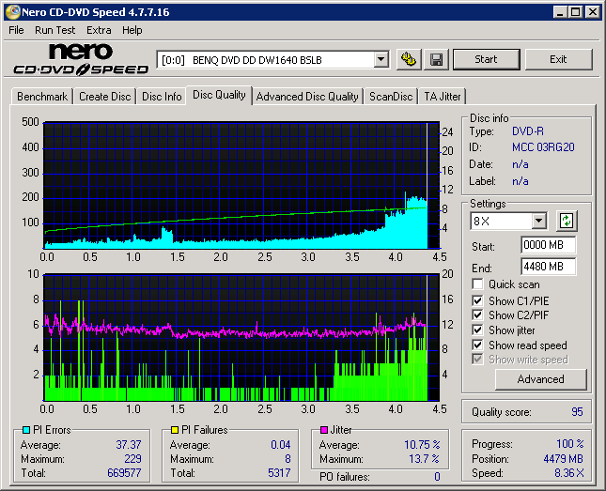The image size is (606, 491).
Task: Toggle the Show C1/PIE checkbox
Action: [x=478, y=300]
